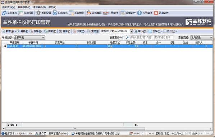Select the amount cell 11 in the row
The image size is (215, 138).
point(131,46)
